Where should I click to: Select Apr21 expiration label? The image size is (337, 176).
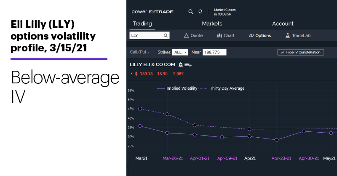[x=250, y=158]
